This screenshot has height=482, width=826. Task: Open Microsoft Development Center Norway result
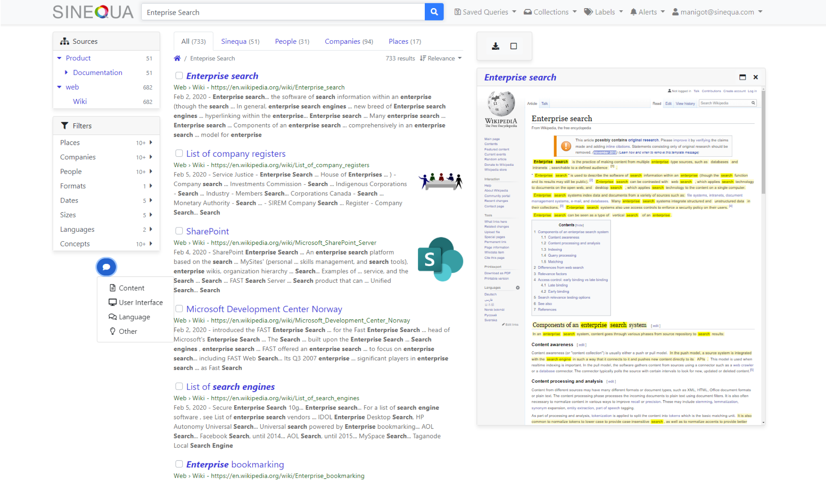264,309
